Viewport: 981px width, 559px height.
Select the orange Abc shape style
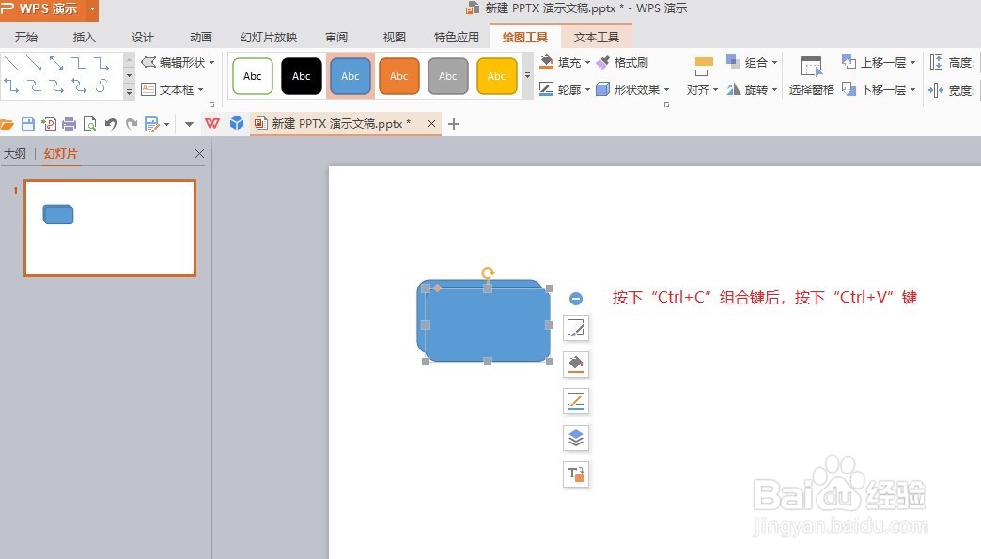398,76
